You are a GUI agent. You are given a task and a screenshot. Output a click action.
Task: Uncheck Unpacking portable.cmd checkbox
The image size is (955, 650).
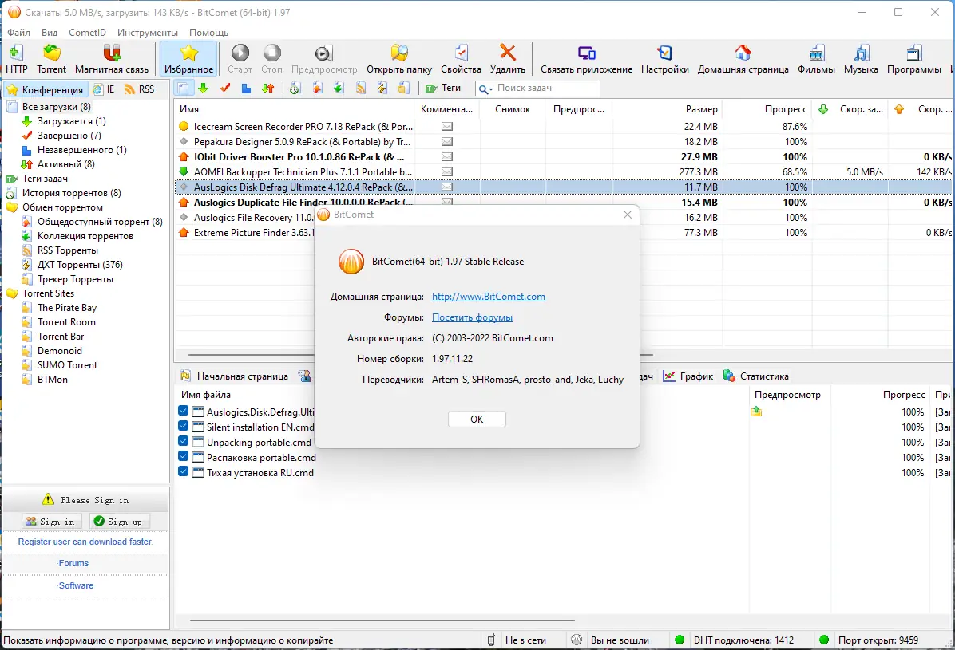tap(184, 441)
